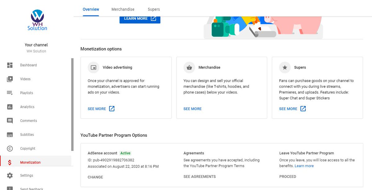The width and height of the screenshot is (372, 190).
Task: Click the 'Agreements' section title
Action: [x=194, y=153]
